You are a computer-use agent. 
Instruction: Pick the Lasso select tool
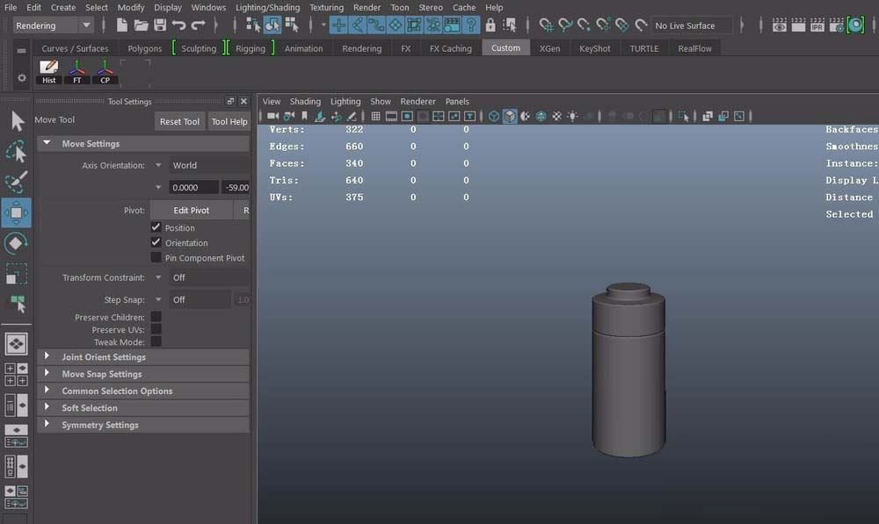(x=16, y=152)
